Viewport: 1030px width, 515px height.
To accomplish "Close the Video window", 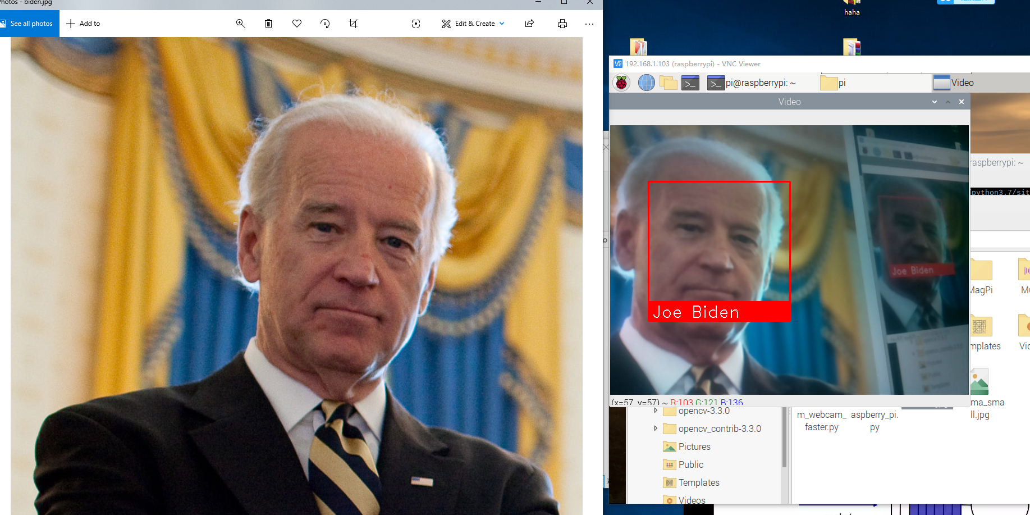I will coord(962,102).
